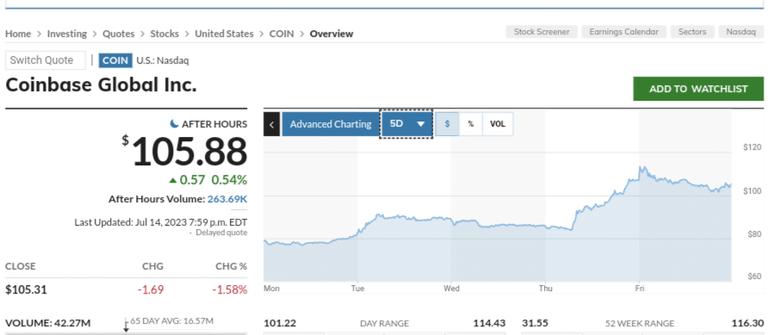This screenshot has width=773, height=335.
Task: Click the day range low 101.22
Action: coord(280,323)
